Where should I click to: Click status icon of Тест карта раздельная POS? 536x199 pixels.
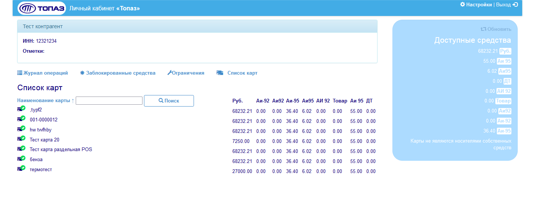tap(21, 148)
